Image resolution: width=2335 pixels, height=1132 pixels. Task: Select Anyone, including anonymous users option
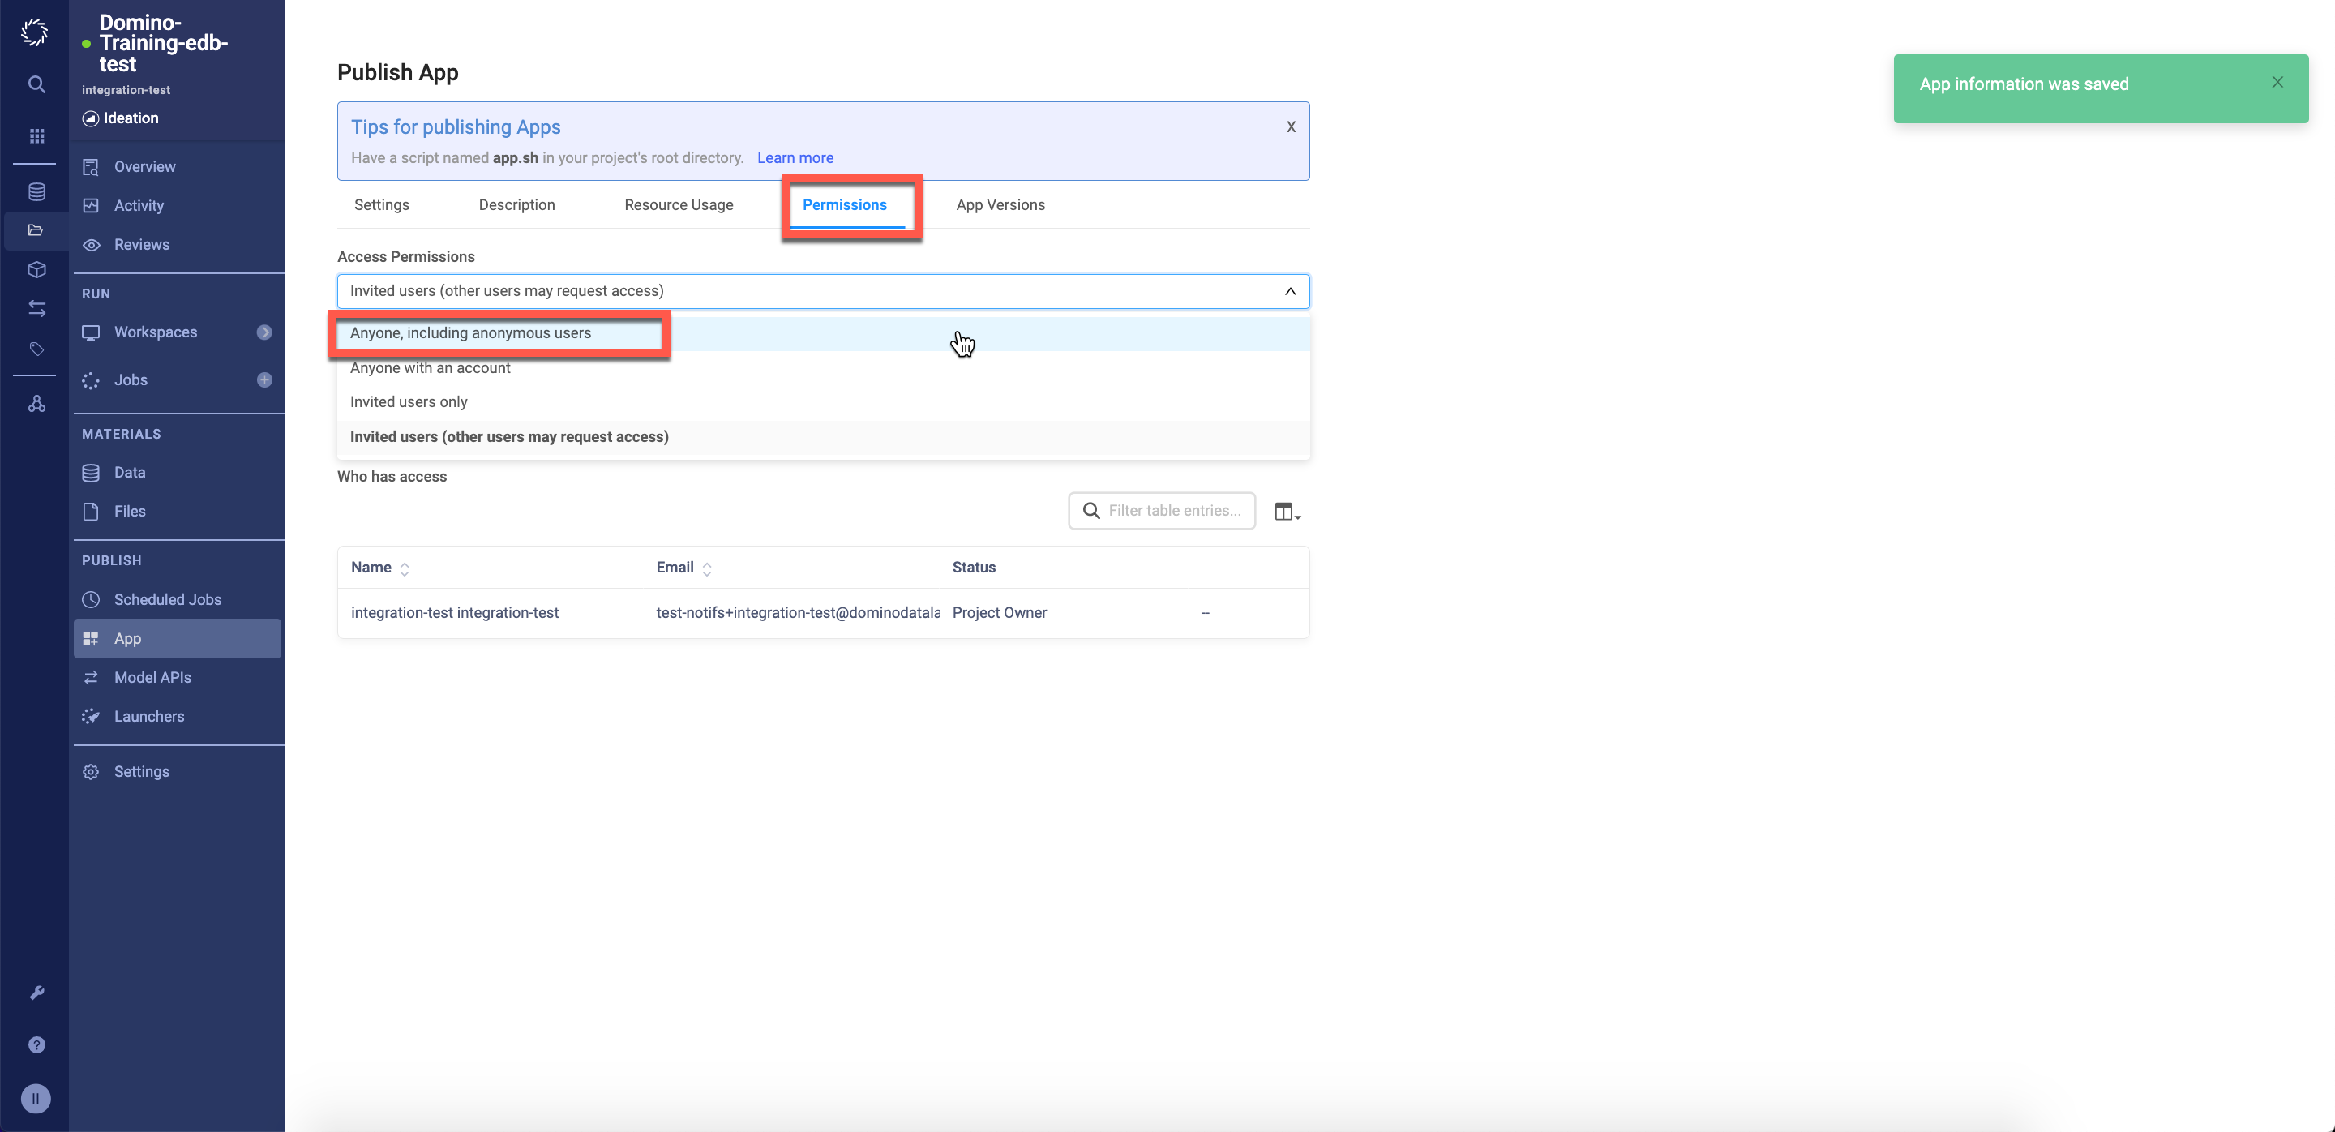pyautogui.click(x=470, y=333)
